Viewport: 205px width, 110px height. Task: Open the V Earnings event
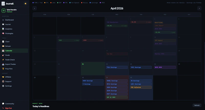click(x=93, y=84)
